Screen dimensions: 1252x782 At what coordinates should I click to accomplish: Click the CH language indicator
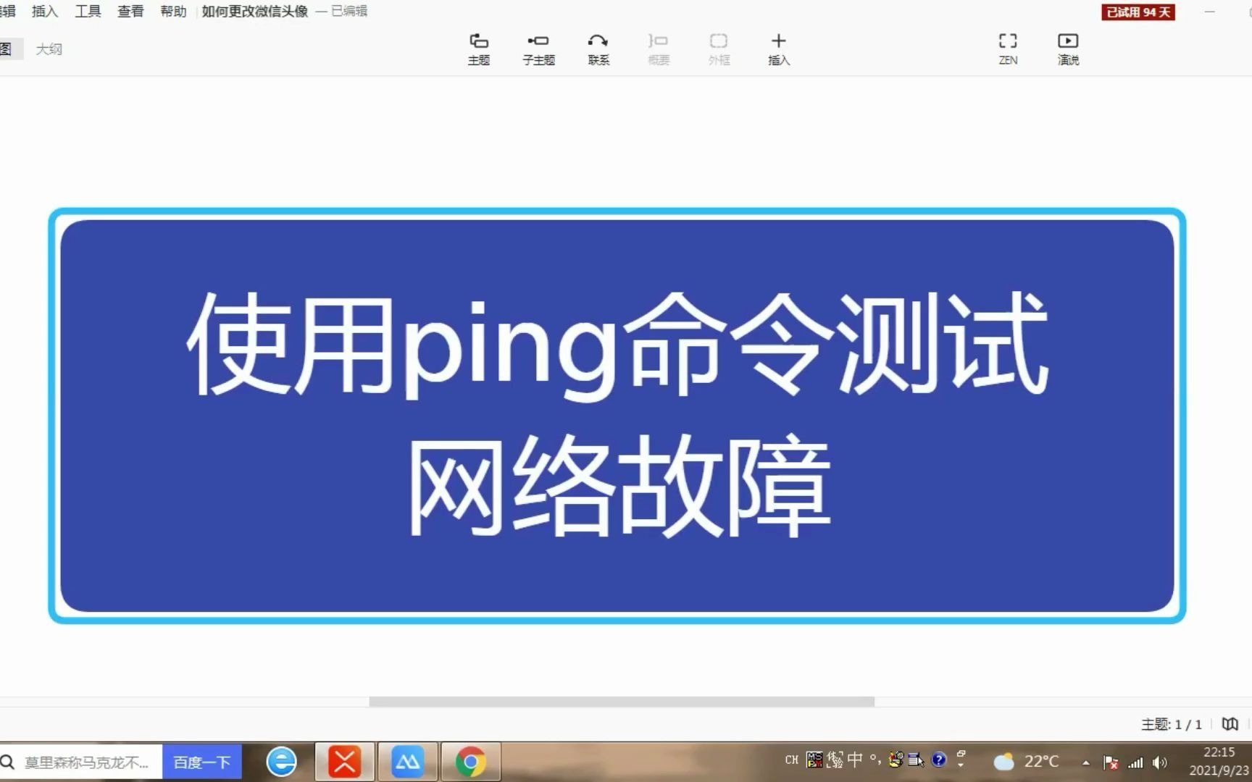[x=791, y=760]
